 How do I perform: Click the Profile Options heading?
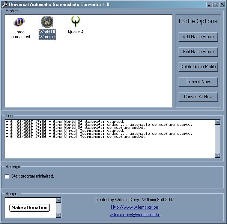tap(198, 21)
